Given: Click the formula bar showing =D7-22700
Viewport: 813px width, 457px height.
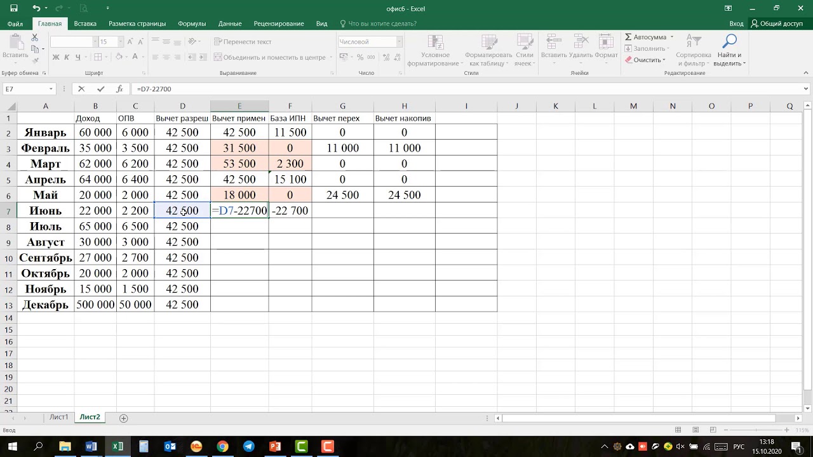Looking at the screenshot, I should (467, 89).
